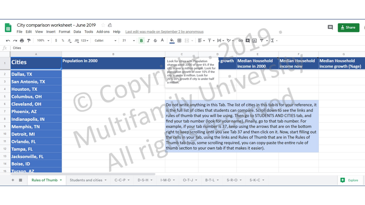Toggle bold formatting

tap(141, 41)
